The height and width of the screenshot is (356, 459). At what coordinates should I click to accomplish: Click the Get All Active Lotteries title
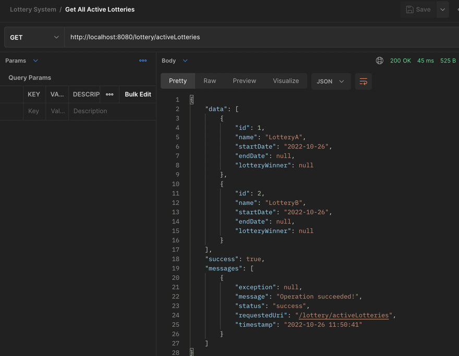[100, 9]
